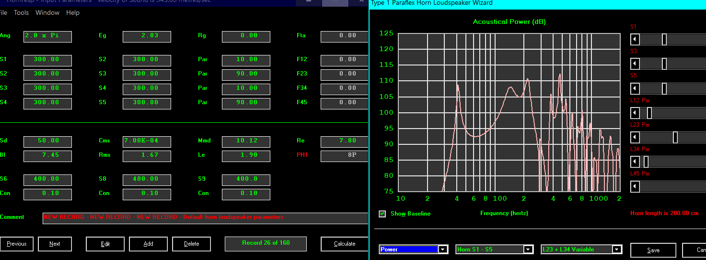Click the L23 Par slider thumb

coord(675,138)
